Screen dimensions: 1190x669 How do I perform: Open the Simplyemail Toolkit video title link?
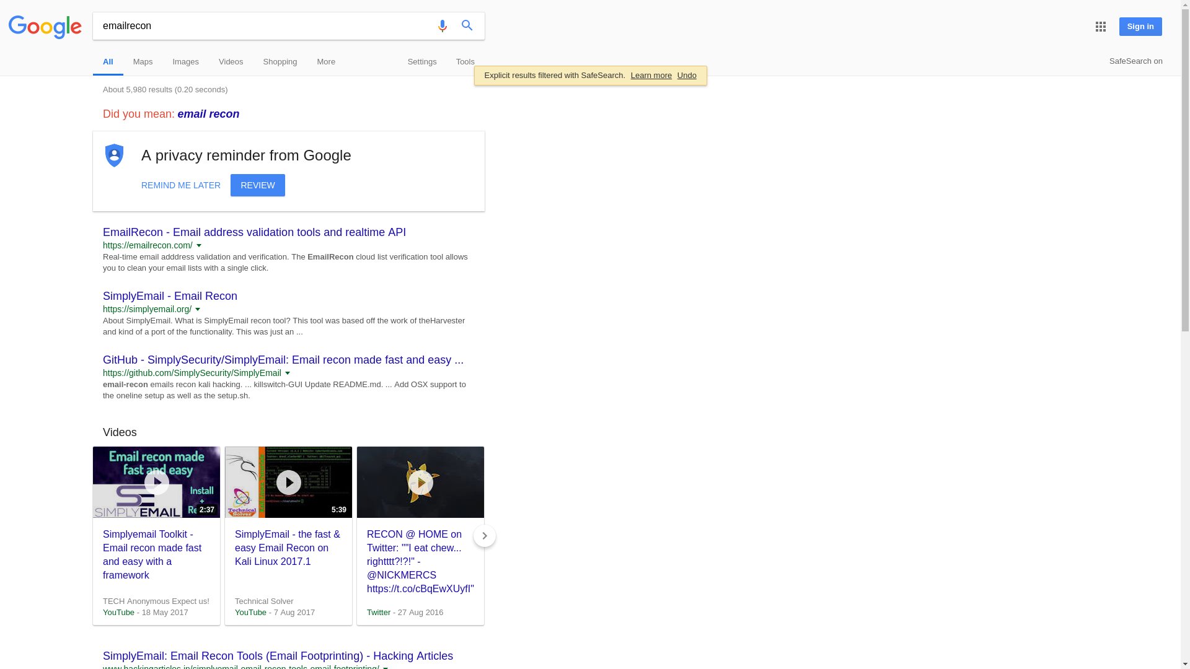click(153, 555)
